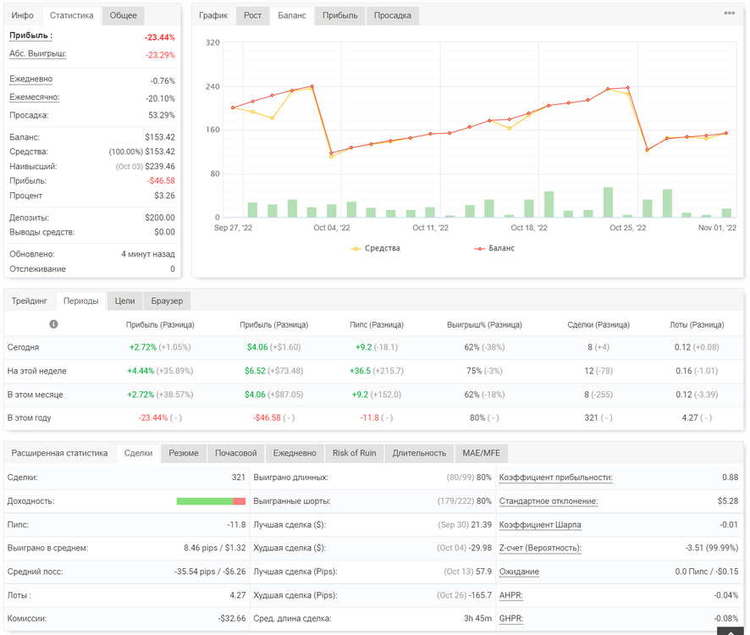Open the Risk of Ruin tab
Viewport: 750px width, 635px height.
point(355,453)
